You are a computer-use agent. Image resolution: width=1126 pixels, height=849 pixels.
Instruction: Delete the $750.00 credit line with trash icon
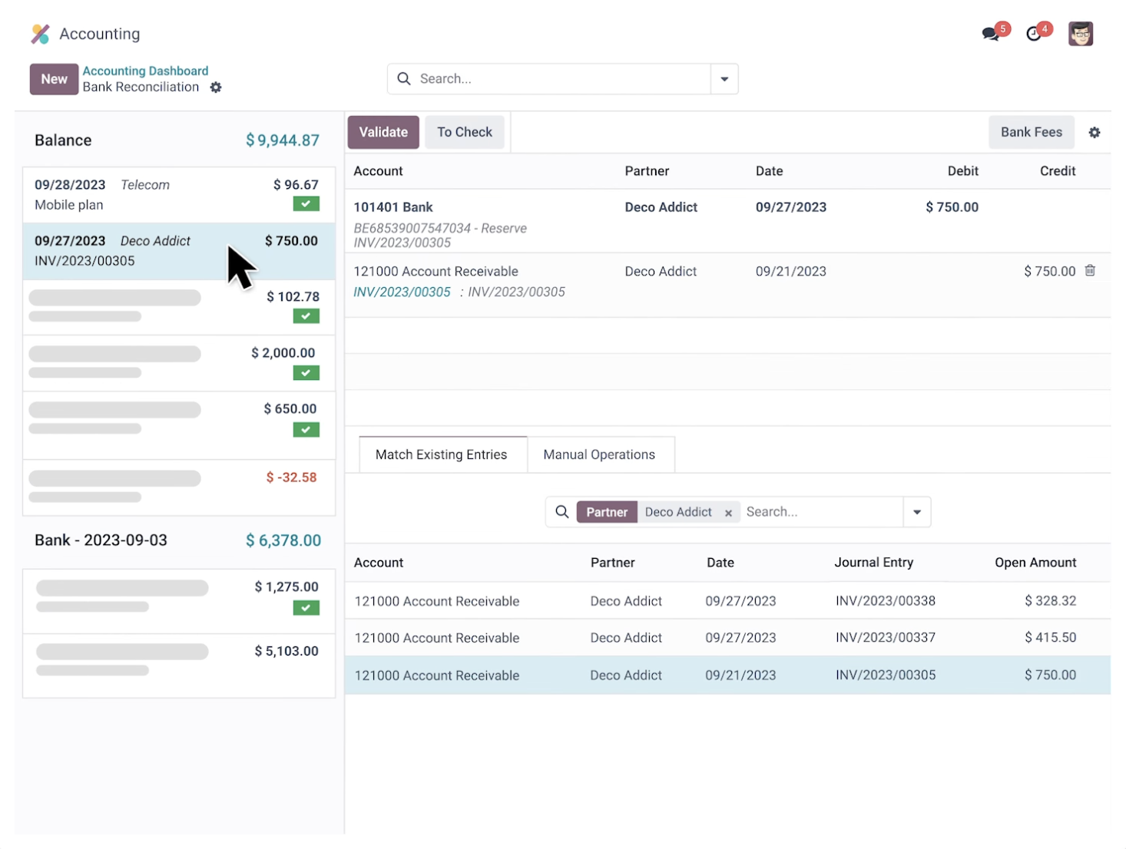[x=1089, y=270]
